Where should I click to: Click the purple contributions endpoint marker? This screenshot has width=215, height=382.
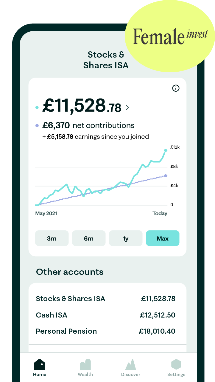pyautogui.click(x=166, y=176)
